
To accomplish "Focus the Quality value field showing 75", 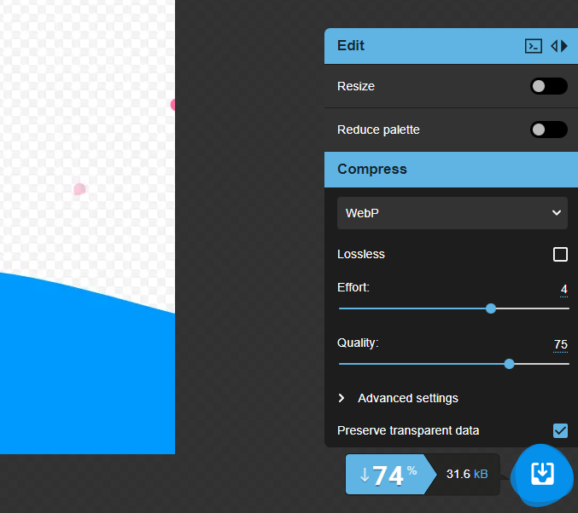I will (560, 345).
